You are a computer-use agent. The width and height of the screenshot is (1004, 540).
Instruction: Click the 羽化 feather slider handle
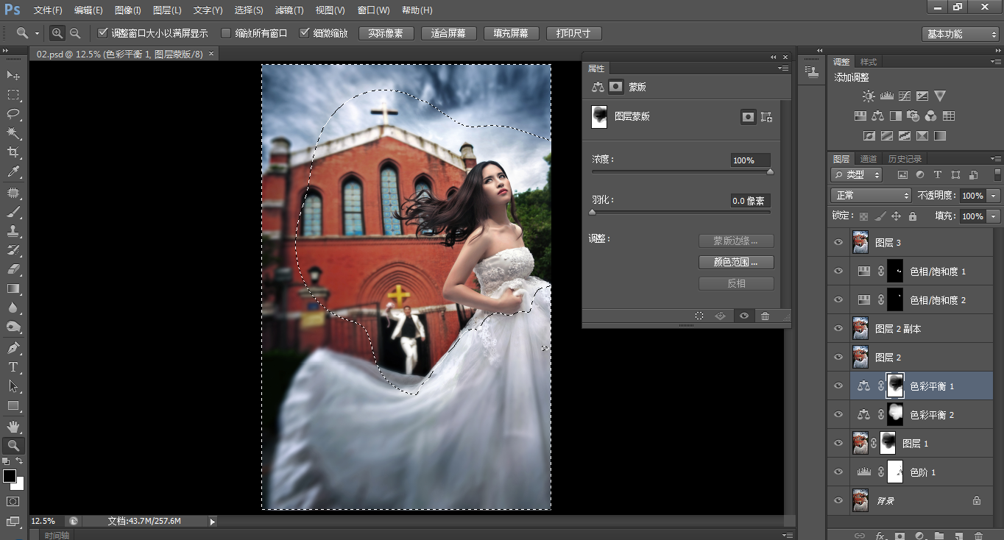pos(593,212)
